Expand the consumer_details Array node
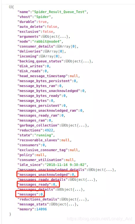 [x=58, y=46]
